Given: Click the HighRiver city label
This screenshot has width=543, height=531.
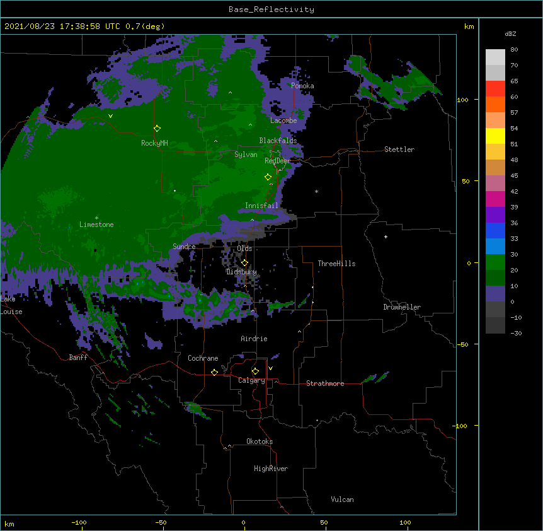Looking at the screenshot, I should (271, 469).
